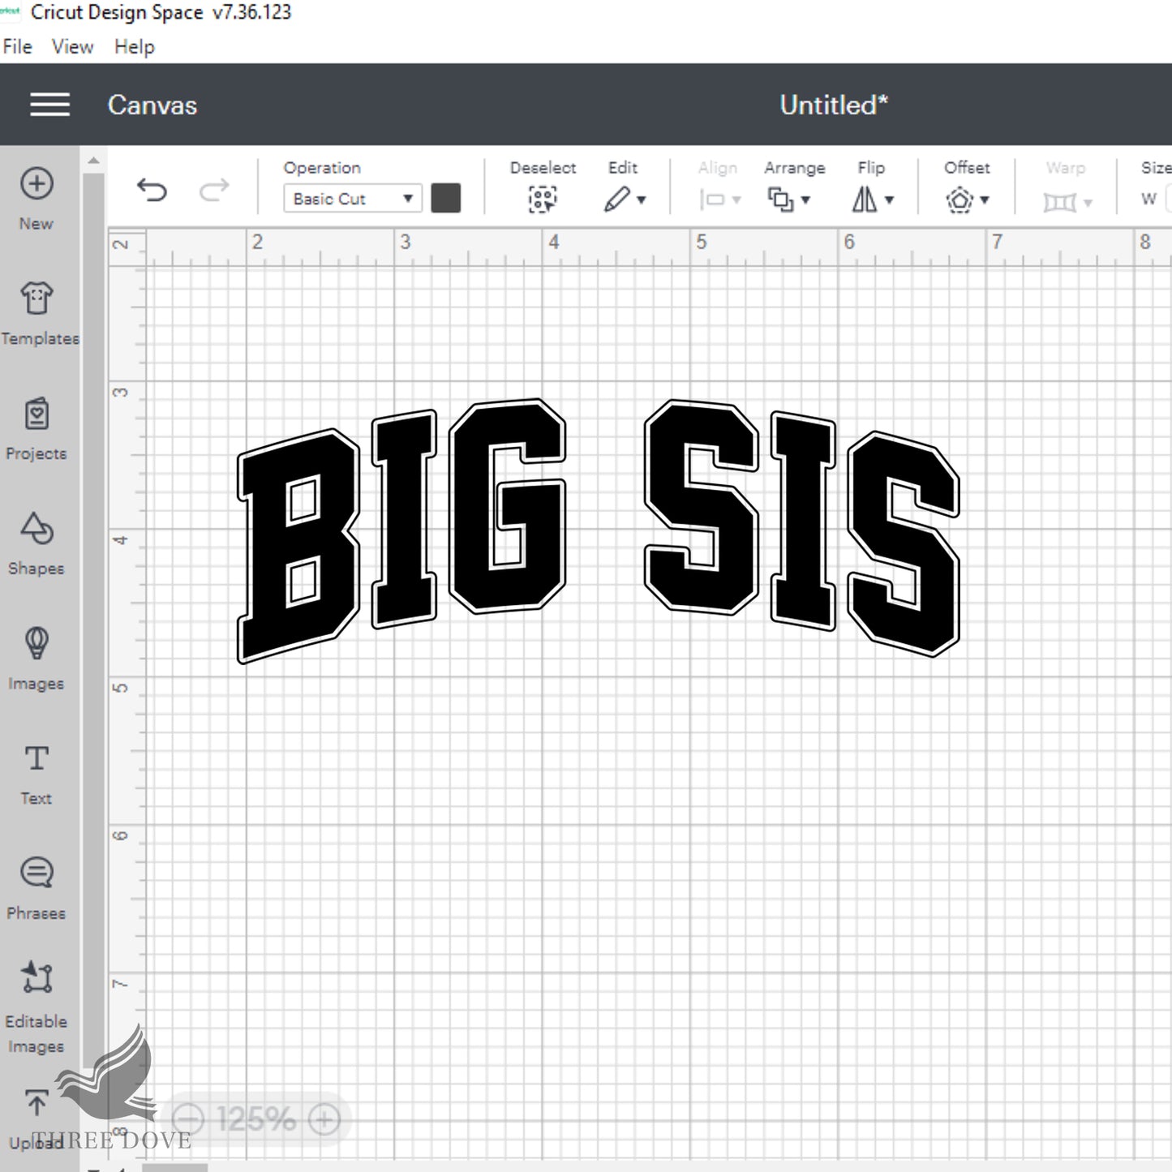Screen dimensions: 1172x1172
Task: Expand the Offset dropdown arrow
Action: 985,200
